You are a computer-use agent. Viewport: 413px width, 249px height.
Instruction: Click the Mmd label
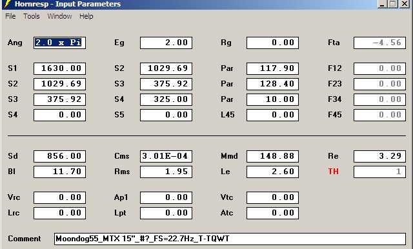229,156
